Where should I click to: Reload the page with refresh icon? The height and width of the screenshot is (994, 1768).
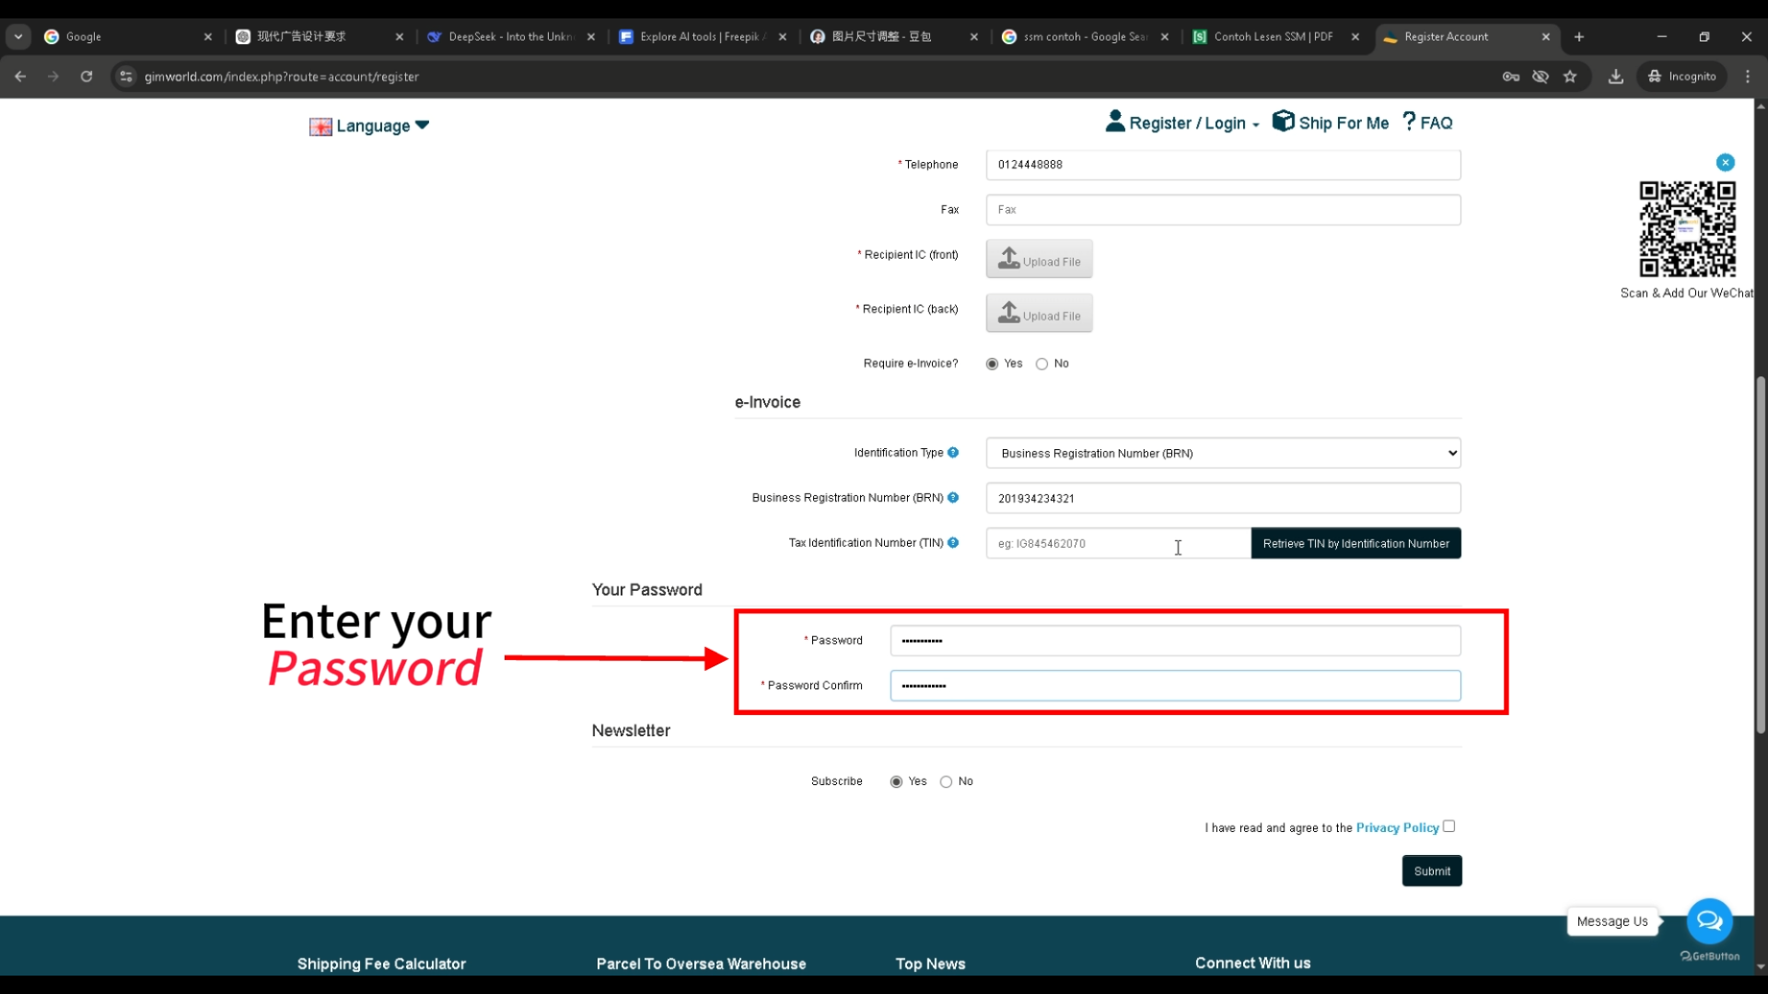tap(87, 76)
